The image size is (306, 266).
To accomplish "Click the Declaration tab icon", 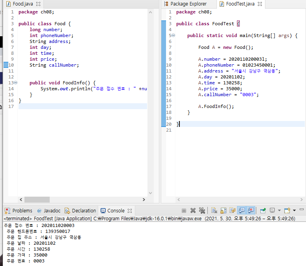I will click(x=67, y=210).
